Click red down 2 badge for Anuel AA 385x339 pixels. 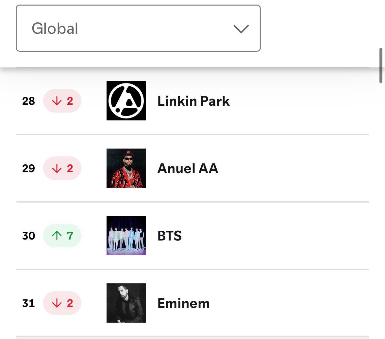point(62,168)
